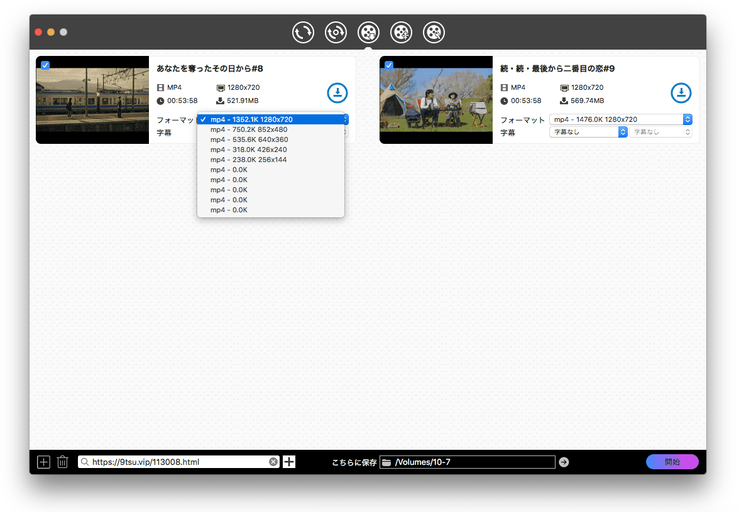Choose mp4 - 318.0K 426x240 option
Viewport: 739px width, 512px height.
271,150
